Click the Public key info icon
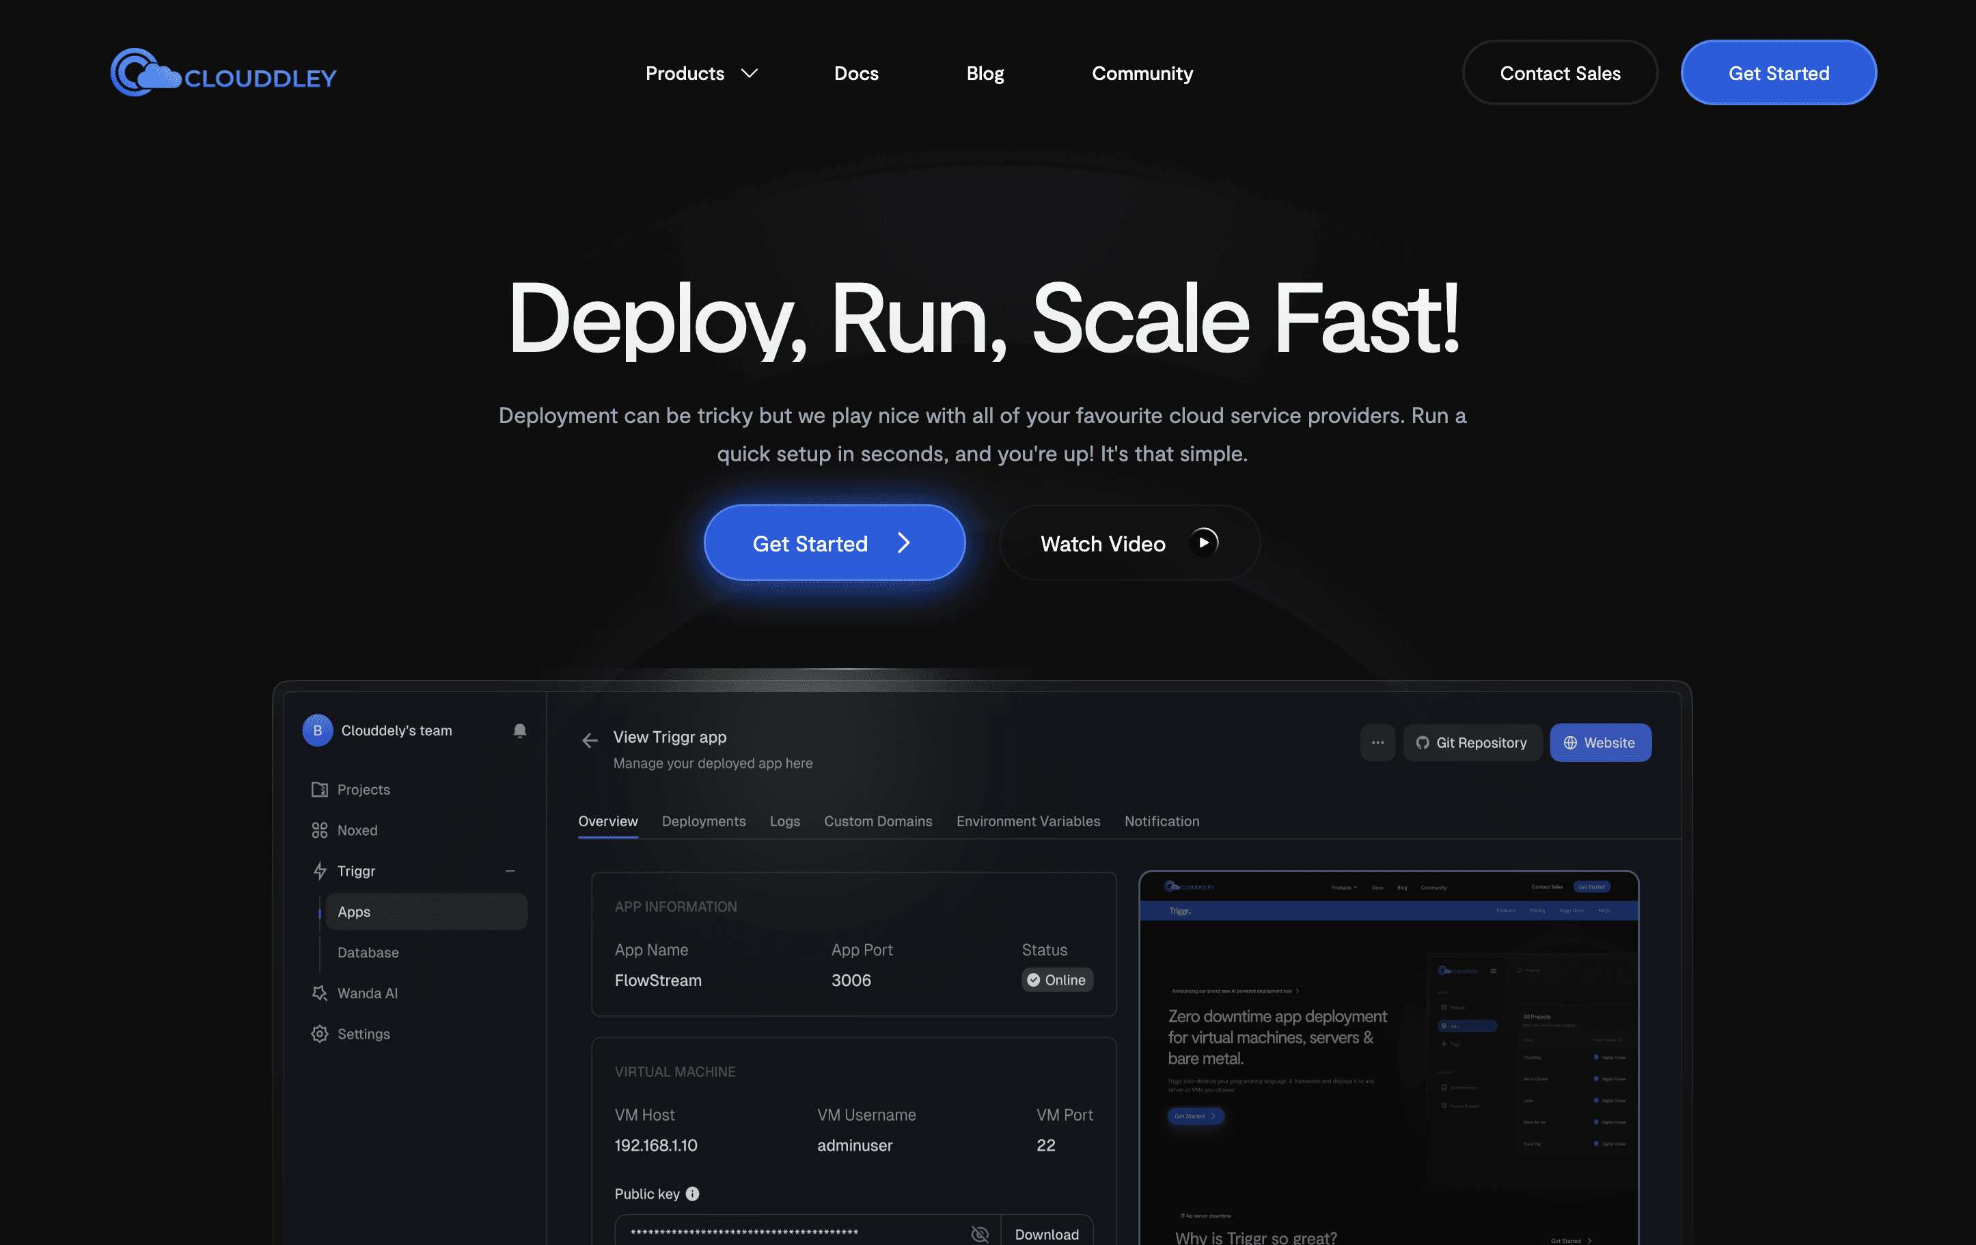This screenshot has height=1245, width=1976. pos(693,1193)
